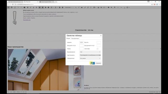168x94 pixels.
Task: Open the Оформление dropdown in dialog
Action: pyautogui.click(x=90, y=58)
